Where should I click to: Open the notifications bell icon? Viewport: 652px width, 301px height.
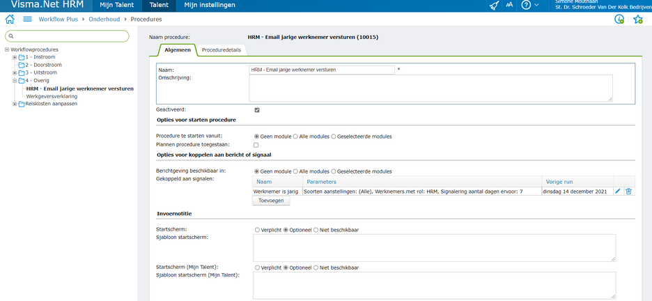click(494, 5)
